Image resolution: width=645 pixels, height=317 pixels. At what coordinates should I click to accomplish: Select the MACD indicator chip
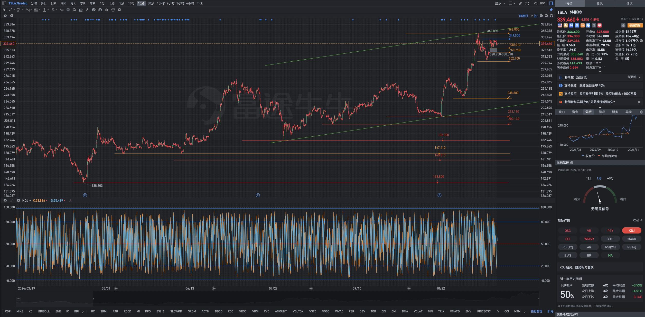pos(632,239)
